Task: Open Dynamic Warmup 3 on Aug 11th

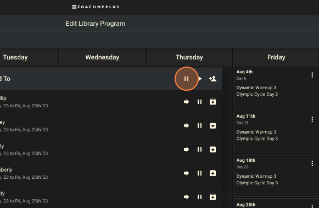Action: click(x=256, y=132)
